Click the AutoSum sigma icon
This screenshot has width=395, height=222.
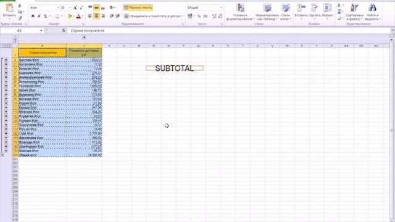point(339,6)
